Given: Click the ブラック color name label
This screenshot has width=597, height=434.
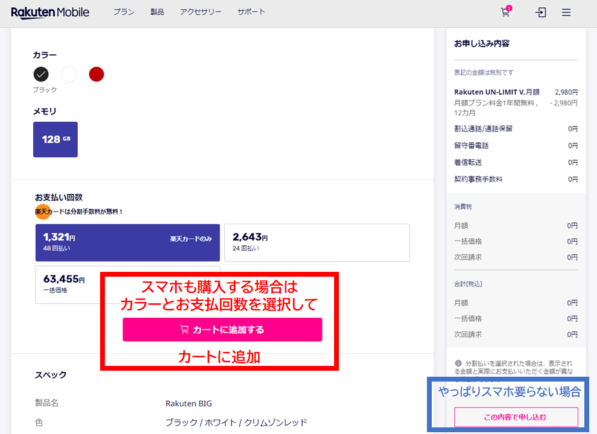Looking at the screenshot, I should point(45,90).
